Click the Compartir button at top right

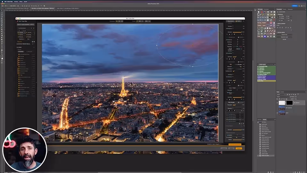coord(295,5)
